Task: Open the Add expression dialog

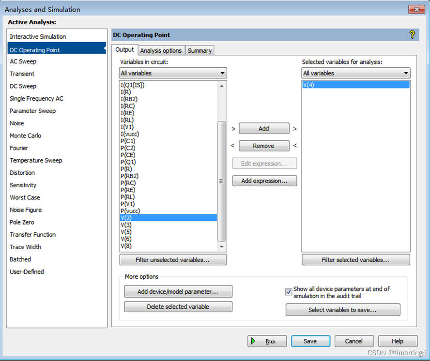Action: (264, 181)
